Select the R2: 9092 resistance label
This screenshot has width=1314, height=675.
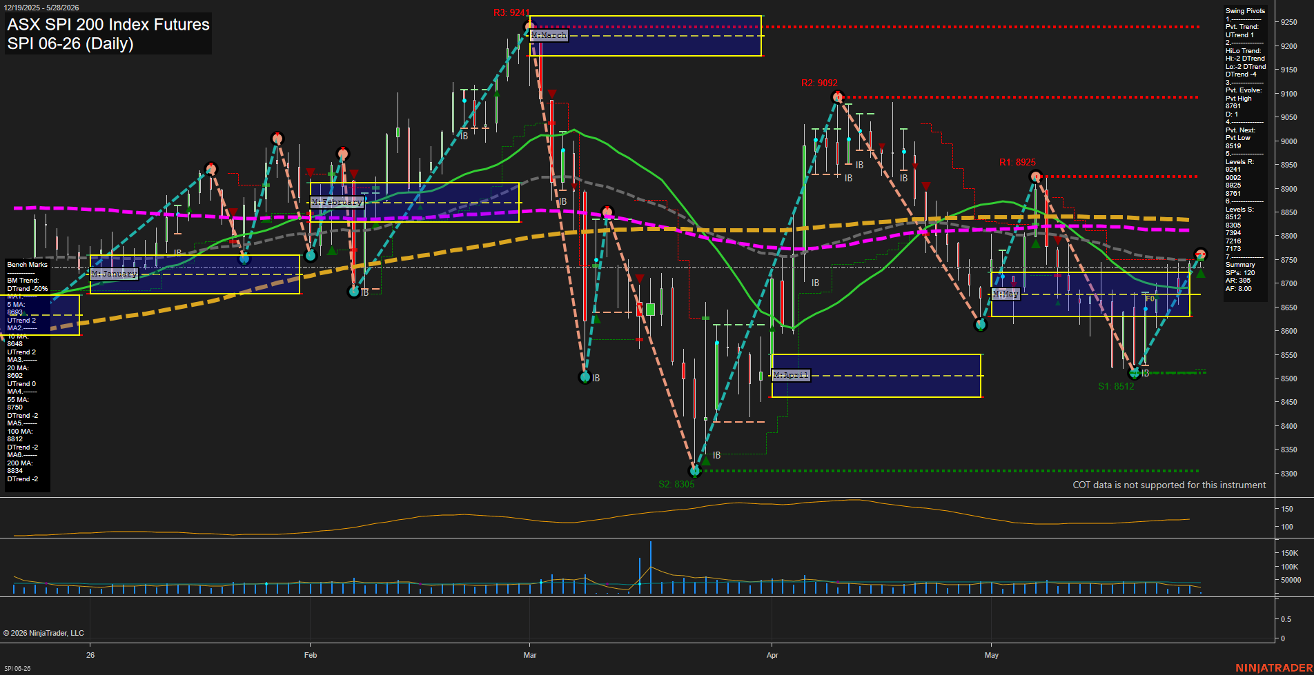click(x=819, y=83)
